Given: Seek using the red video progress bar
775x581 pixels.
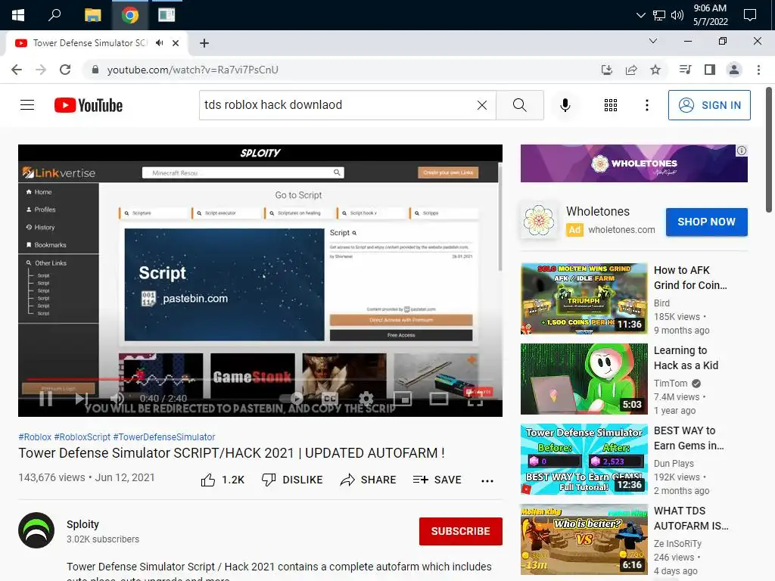Looking at the screenshot, I should (260, 380).
